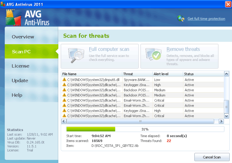Click the down arrow of vertical scrollbar
Screen dimensions: 232x163
point(227,116)
